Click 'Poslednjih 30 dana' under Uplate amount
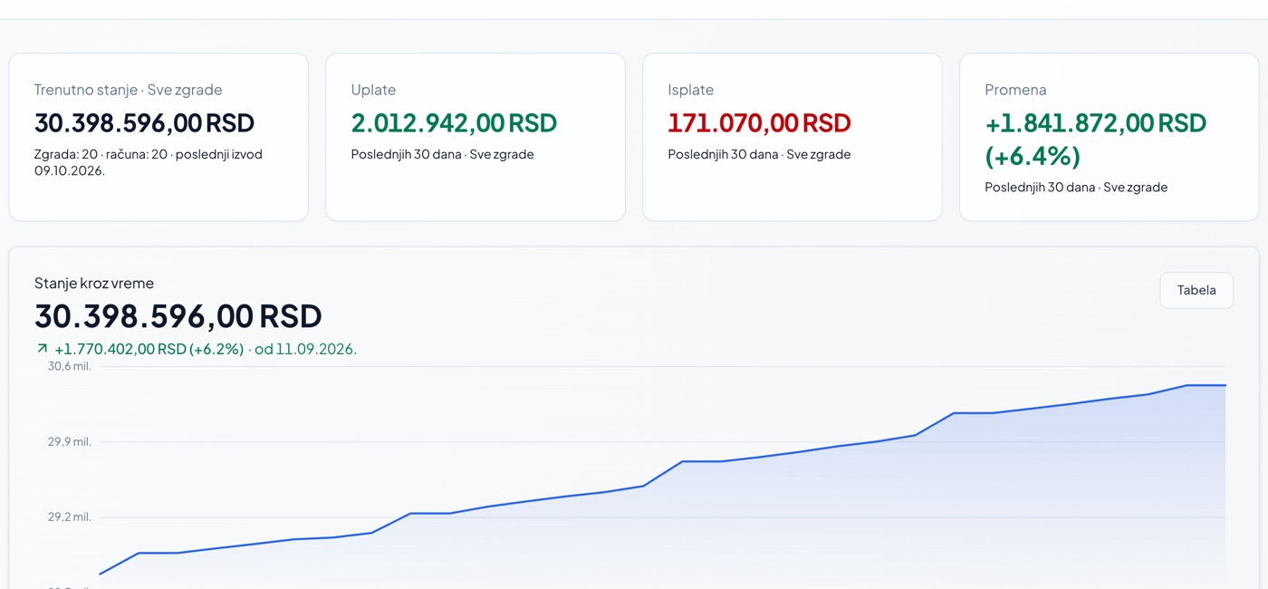This screenshot has height=589, width=1268. (x=406, y=154)
